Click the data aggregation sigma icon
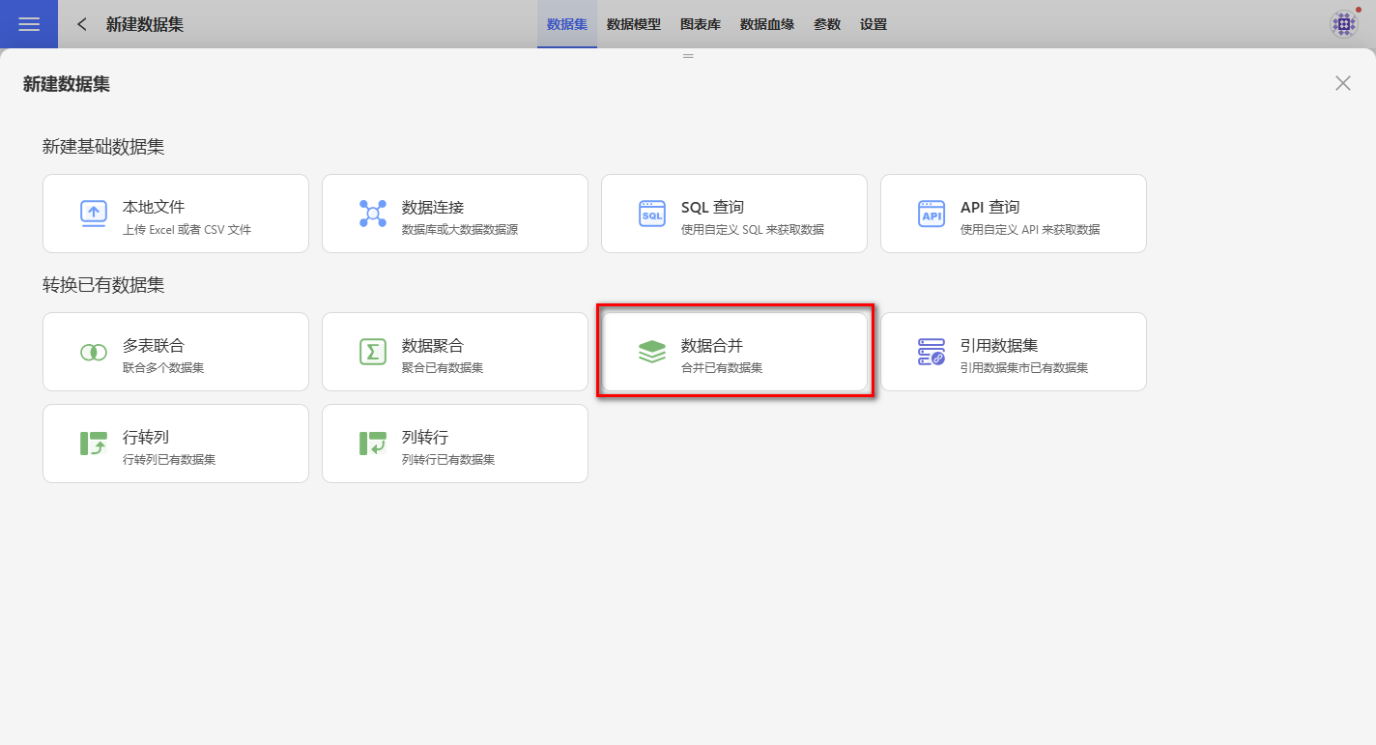The image size is (1376, 745). 373,352
